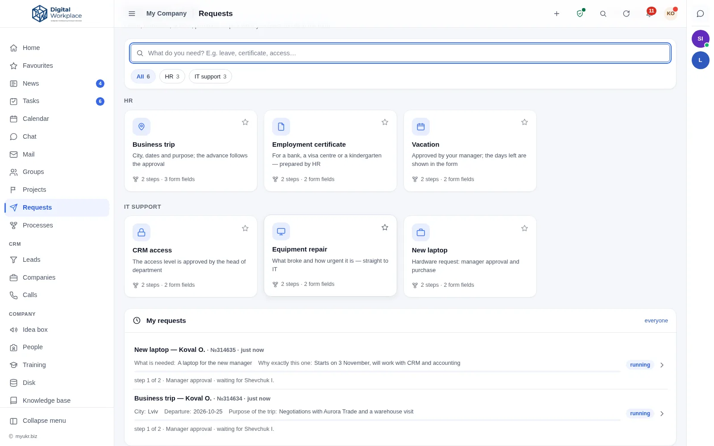Image resolution: width=714 pixels, height=446 pixels.
Task: Click the Business trip location pin icon
Action: coord(141,127)
